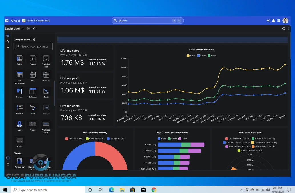Open the Windows Start menu
This screenshot has height=193, width=295.
5,190
